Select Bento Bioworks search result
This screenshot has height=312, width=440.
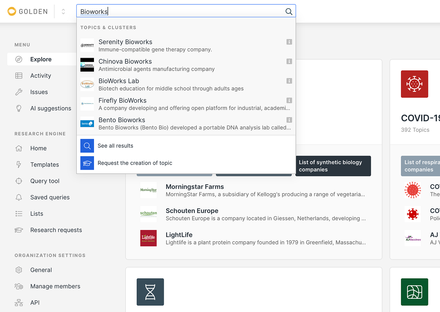(186, 123)
